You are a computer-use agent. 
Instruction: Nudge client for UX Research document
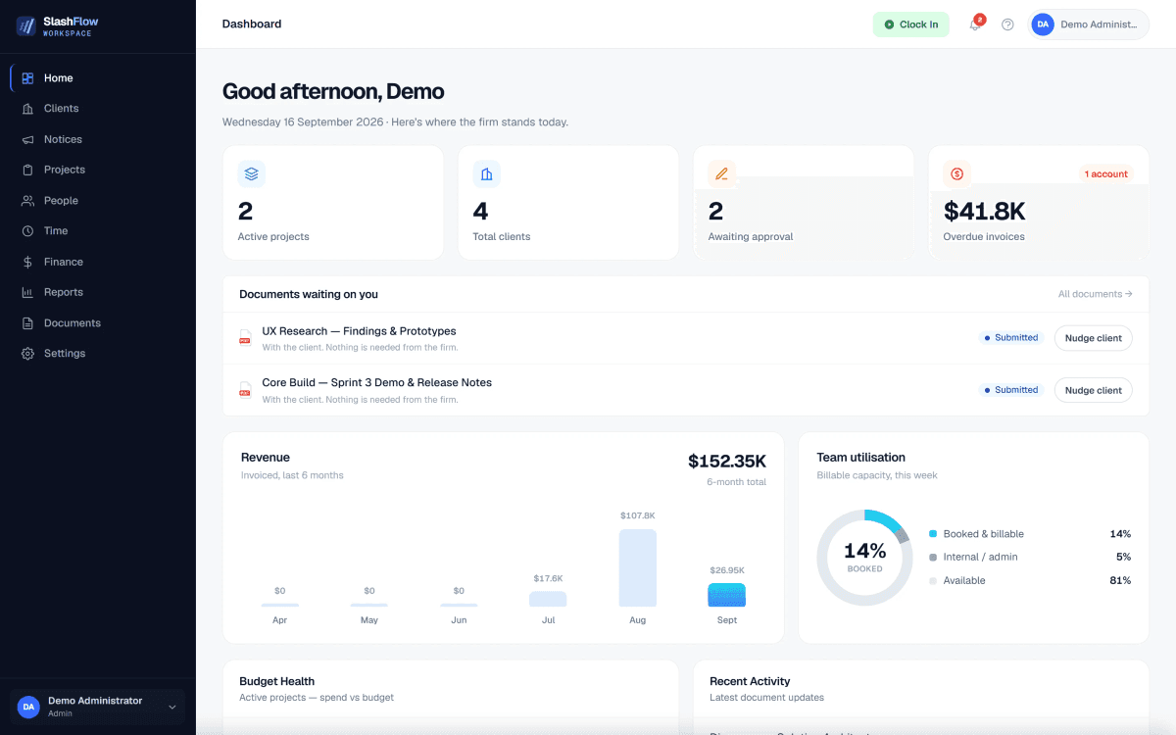tap(1093, 338)
